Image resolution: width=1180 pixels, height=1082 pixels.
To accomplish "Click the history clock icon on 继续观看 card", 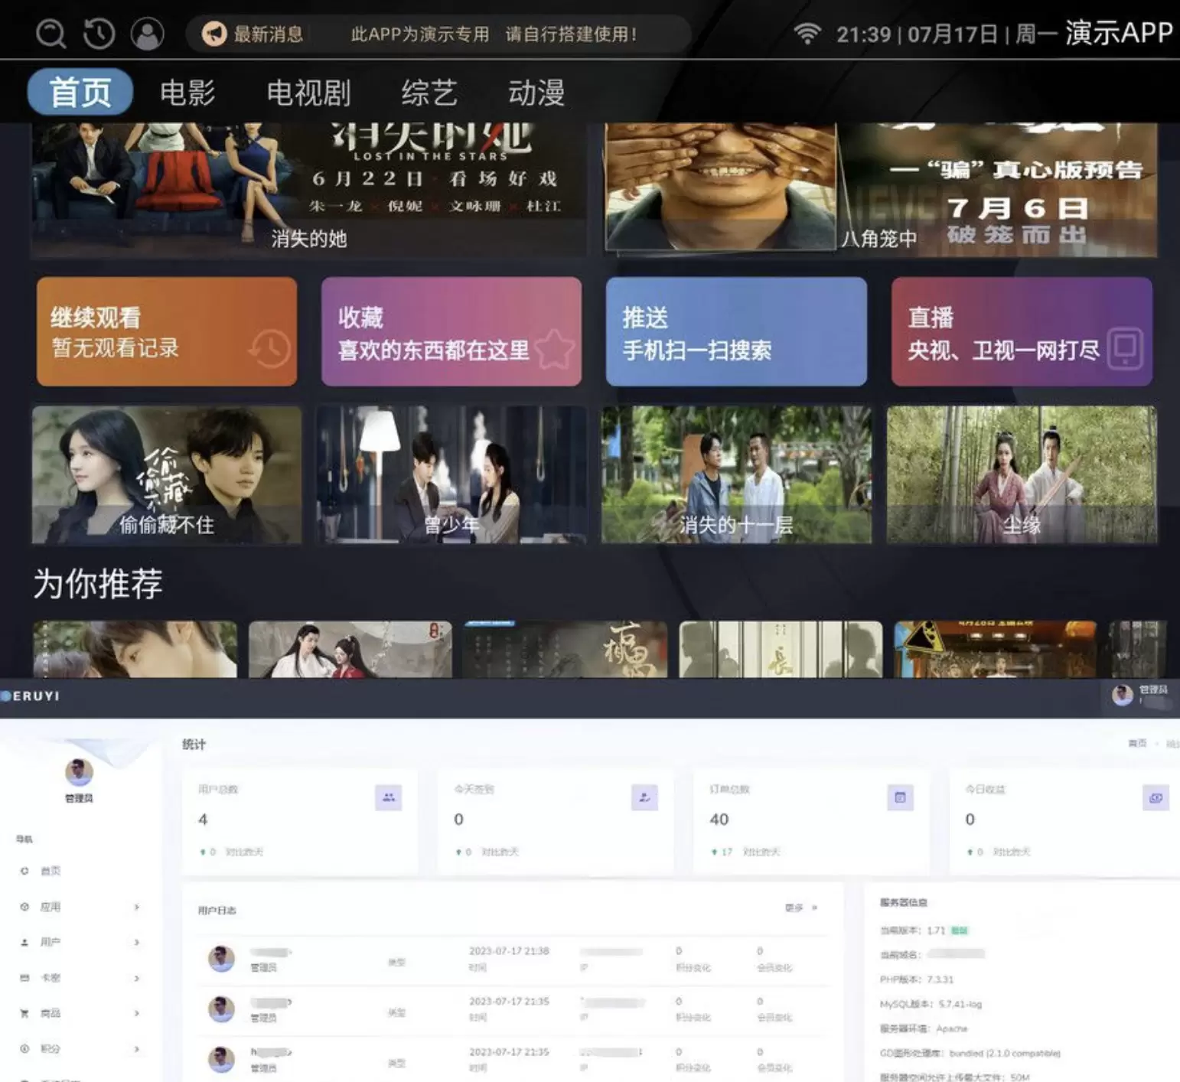I will click(x=269, y=349).
